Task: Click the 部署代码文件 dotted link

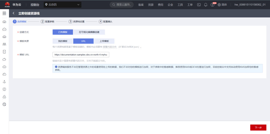Action: [110, 47]
